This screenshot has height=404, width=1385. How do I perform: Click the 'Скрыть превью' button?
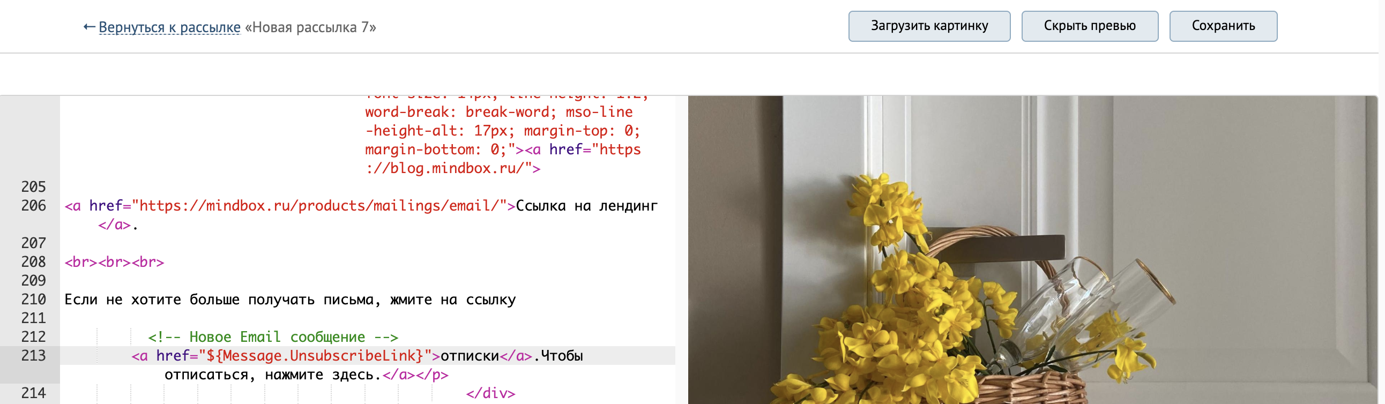1089,26
